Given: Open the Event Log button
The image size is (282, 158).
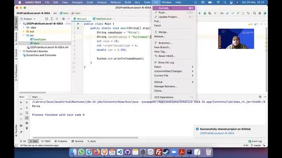Looking at the screenshot, I should (255, 141).
